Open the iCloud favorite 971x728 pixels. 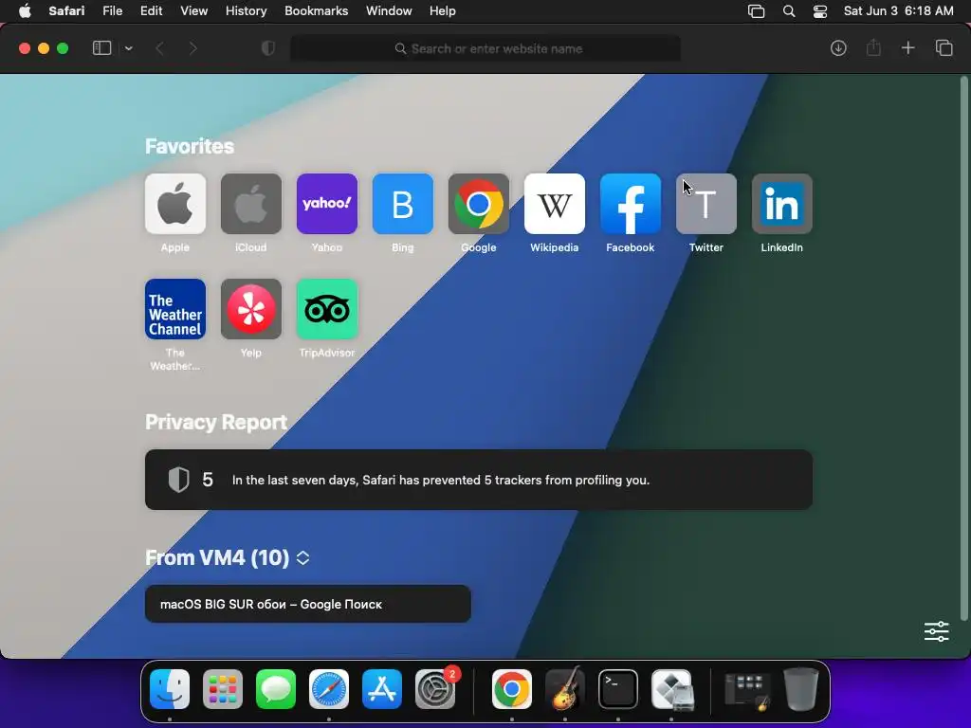click(x=250, y=204)
